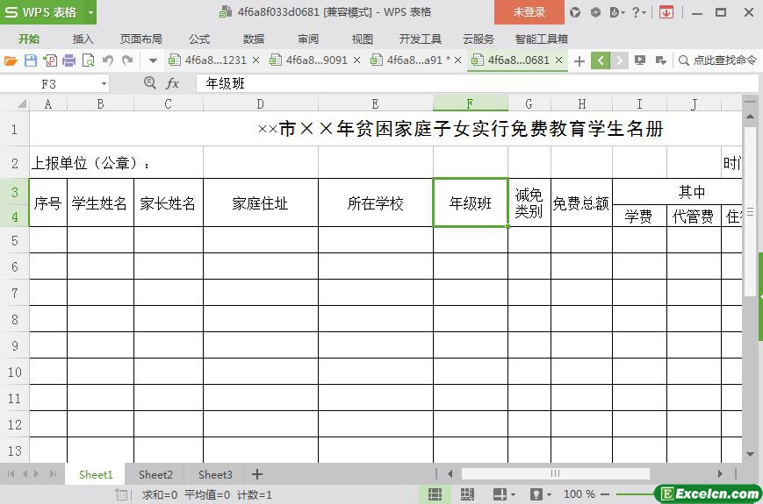763x504 pixels.
Task: Click the horizontal scrollbar thumb
Action: coord(555,473)
